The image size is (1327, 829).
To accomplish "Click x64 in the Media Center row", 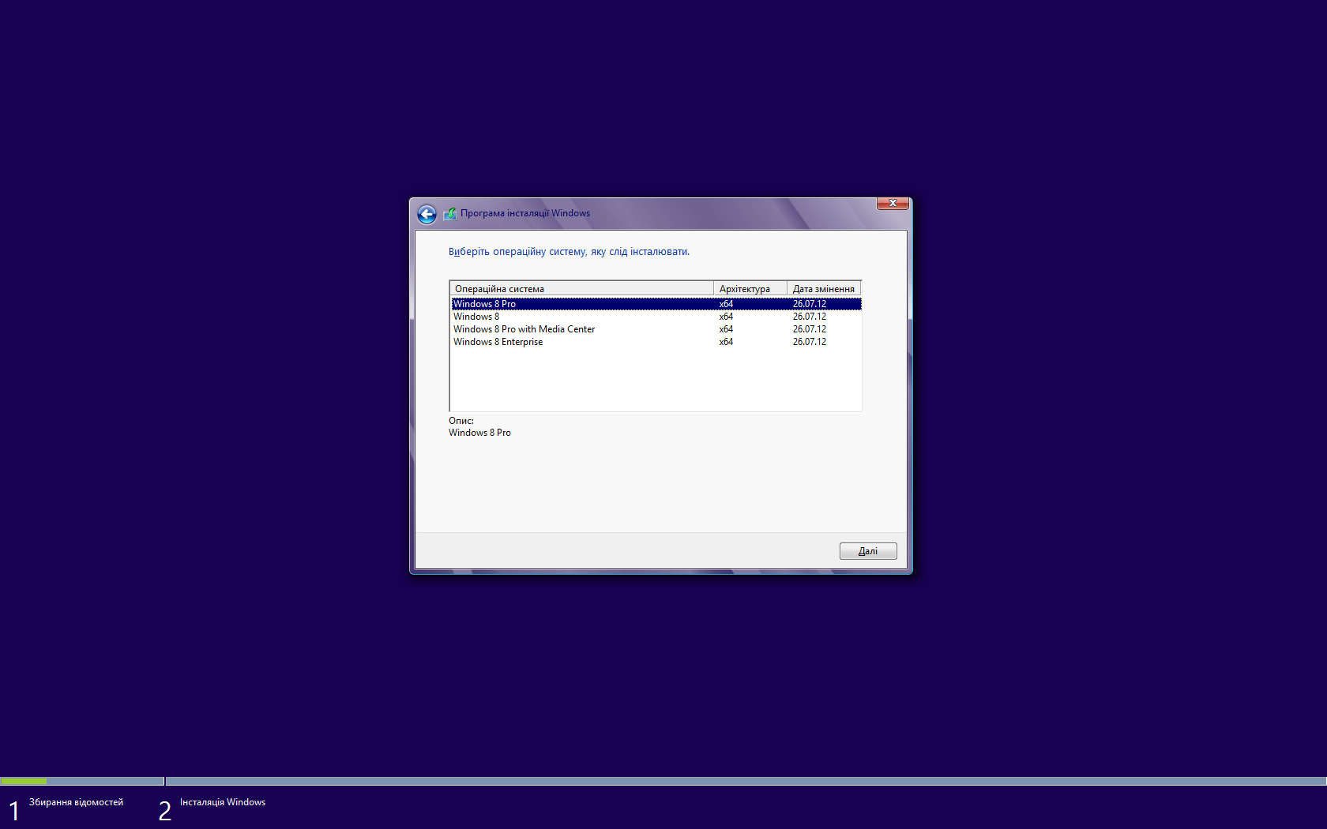I will click(726, 329).
